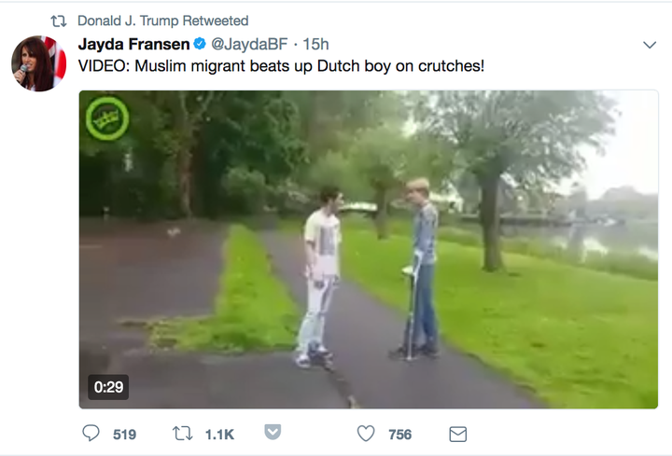This screenshot has height=456, width=672.
Task: Click the small retweet icon above tweet
Action: (x=58, y=21)
